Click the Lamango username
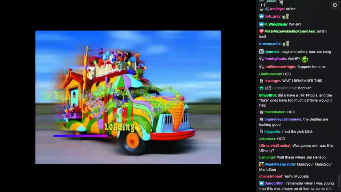 point(267,157)
